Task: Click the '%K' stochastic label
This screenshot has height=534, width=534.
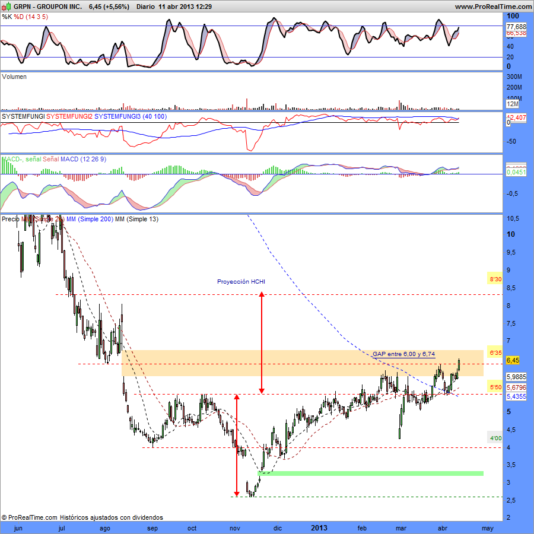Action: (7, 17)
